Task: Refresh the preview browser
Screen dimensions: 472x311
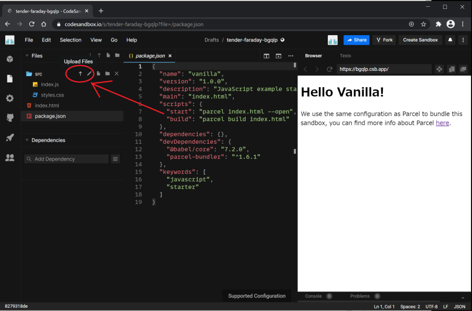Action: [329, 69]
